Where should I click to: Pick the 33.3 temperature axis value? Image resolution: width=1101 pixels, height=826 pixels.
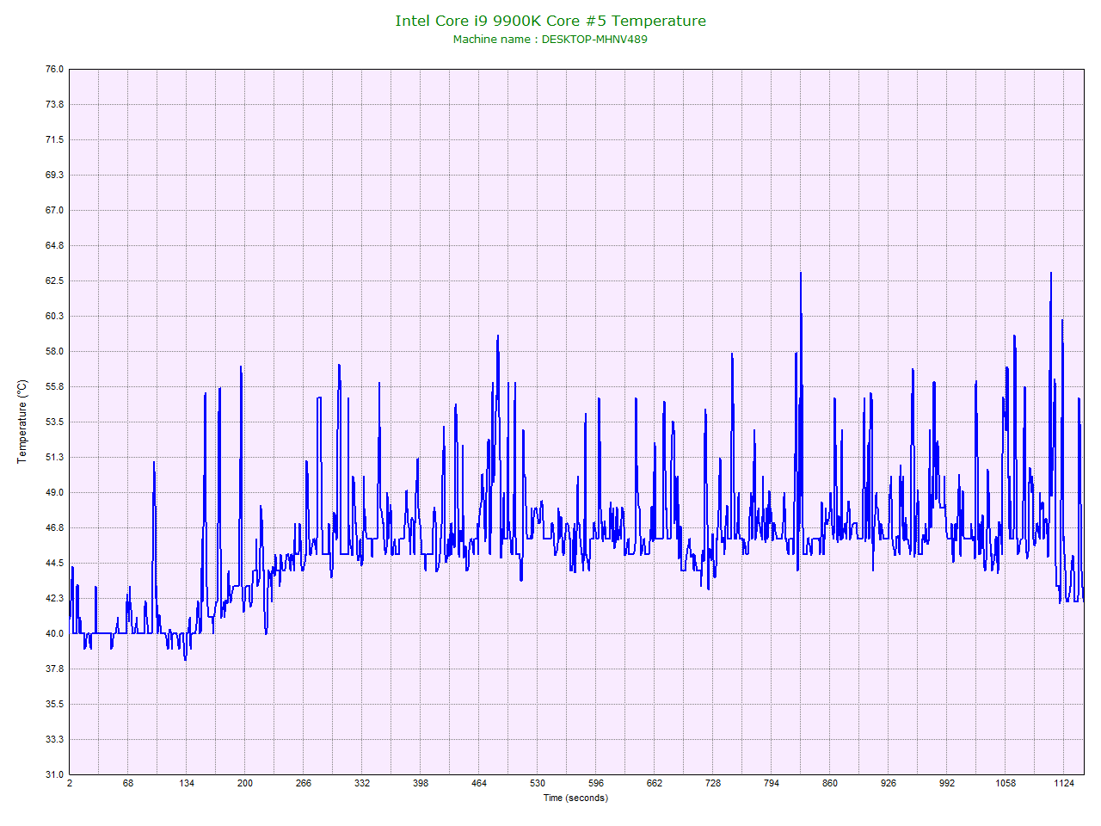click(x=54, y=739)
